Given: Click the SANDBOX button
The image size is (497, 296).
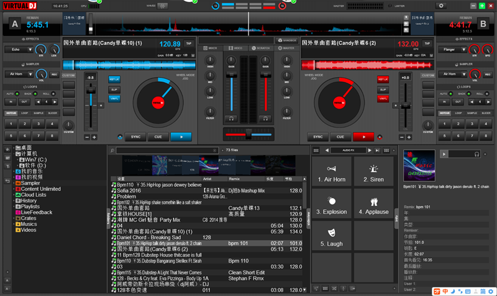Looking at the screenshot, I should click(x=286, y=40).
